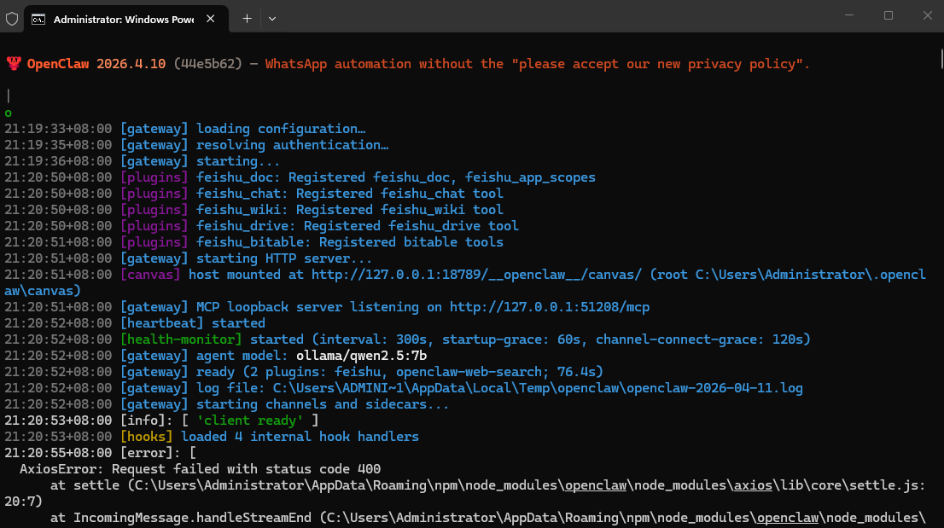Click 'starting channels and sidecars...' line
The width and height of the screenshot is (944, 528).
(323, 404)
